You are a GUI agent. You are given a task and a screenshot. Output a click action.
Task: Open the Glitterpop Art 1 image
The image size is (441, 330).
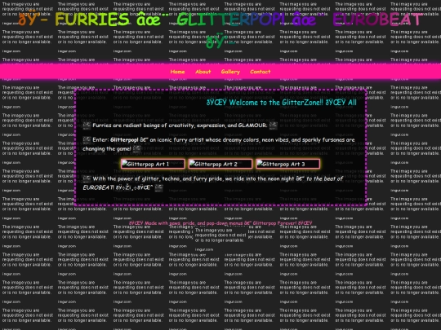(x=153, y=164)
